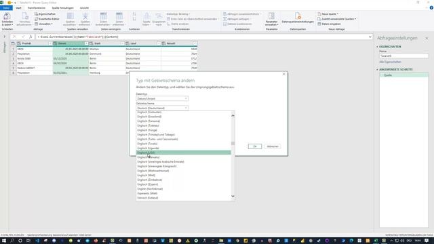Click Produkt column data type icon

click(19, 43)
